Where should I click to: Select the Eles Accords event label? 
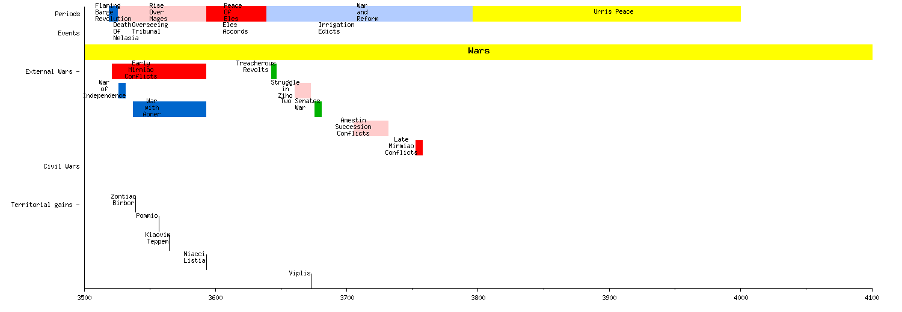tap(235, 28)
